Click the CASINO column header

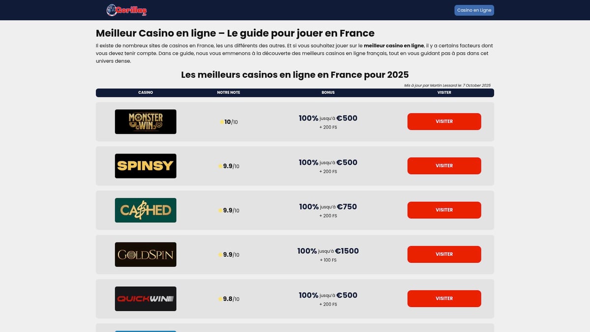pos(146,92)
